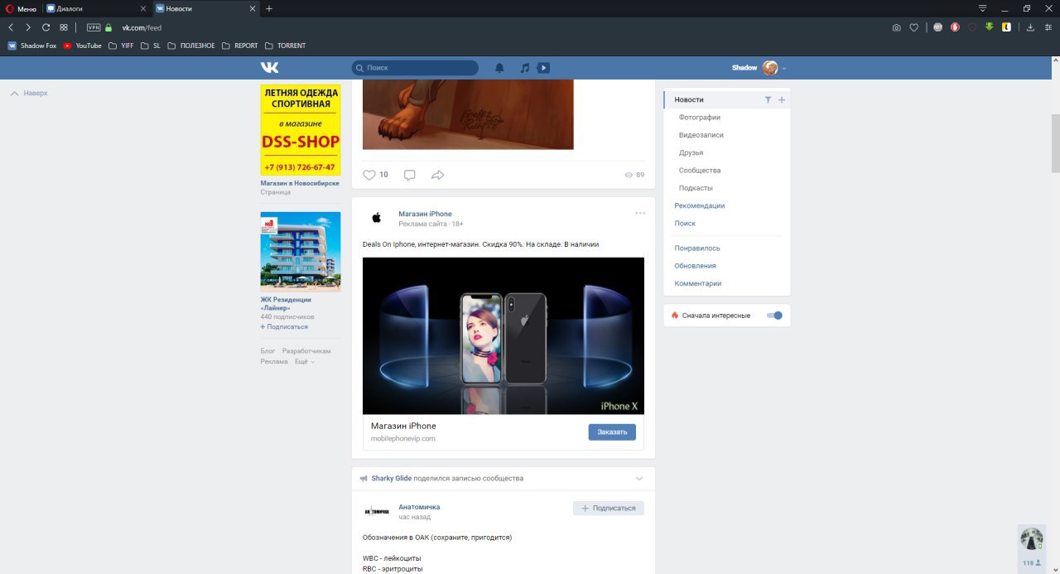This screenshot has height=574, width=1060.
Task: Click Подписаться button for Анатомичка
Action: [x=609, y=508]
